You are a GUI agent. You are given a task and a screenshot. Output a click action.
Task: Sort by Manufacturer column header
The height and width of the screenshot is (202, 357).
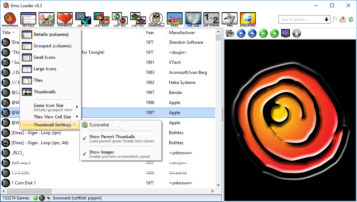pos(191,33)
